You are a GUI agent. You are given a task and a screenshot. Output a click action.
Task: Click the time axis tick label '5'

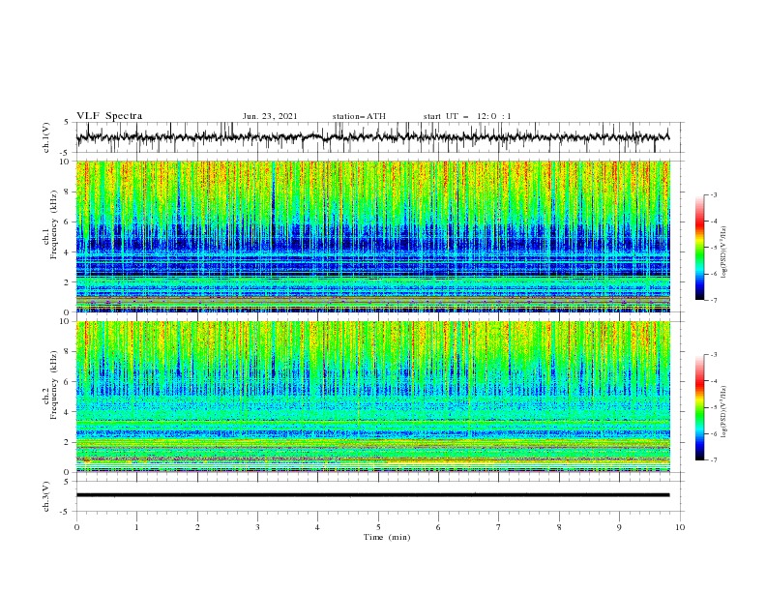pyautogui.click(x=378, y=527)
